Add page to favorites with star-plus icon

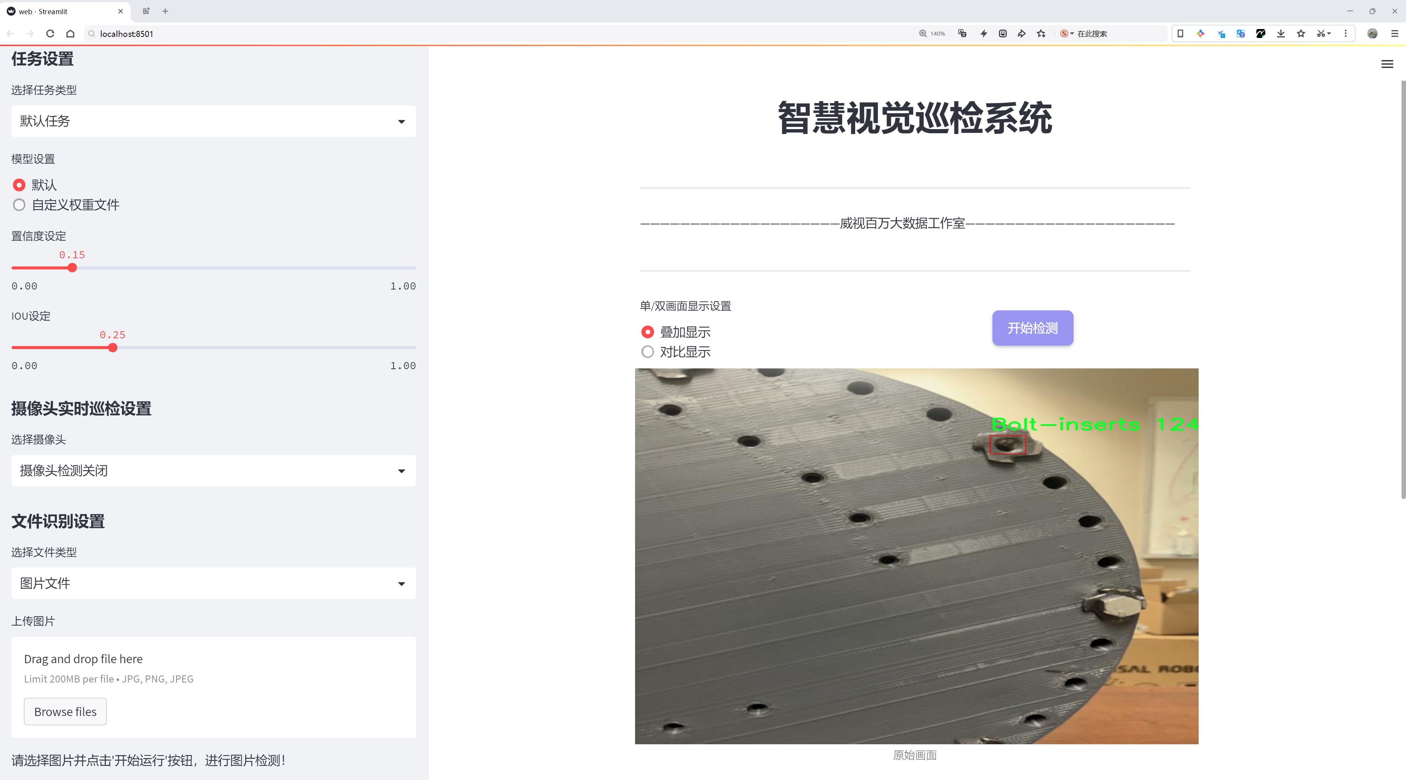click(1042, 33)
